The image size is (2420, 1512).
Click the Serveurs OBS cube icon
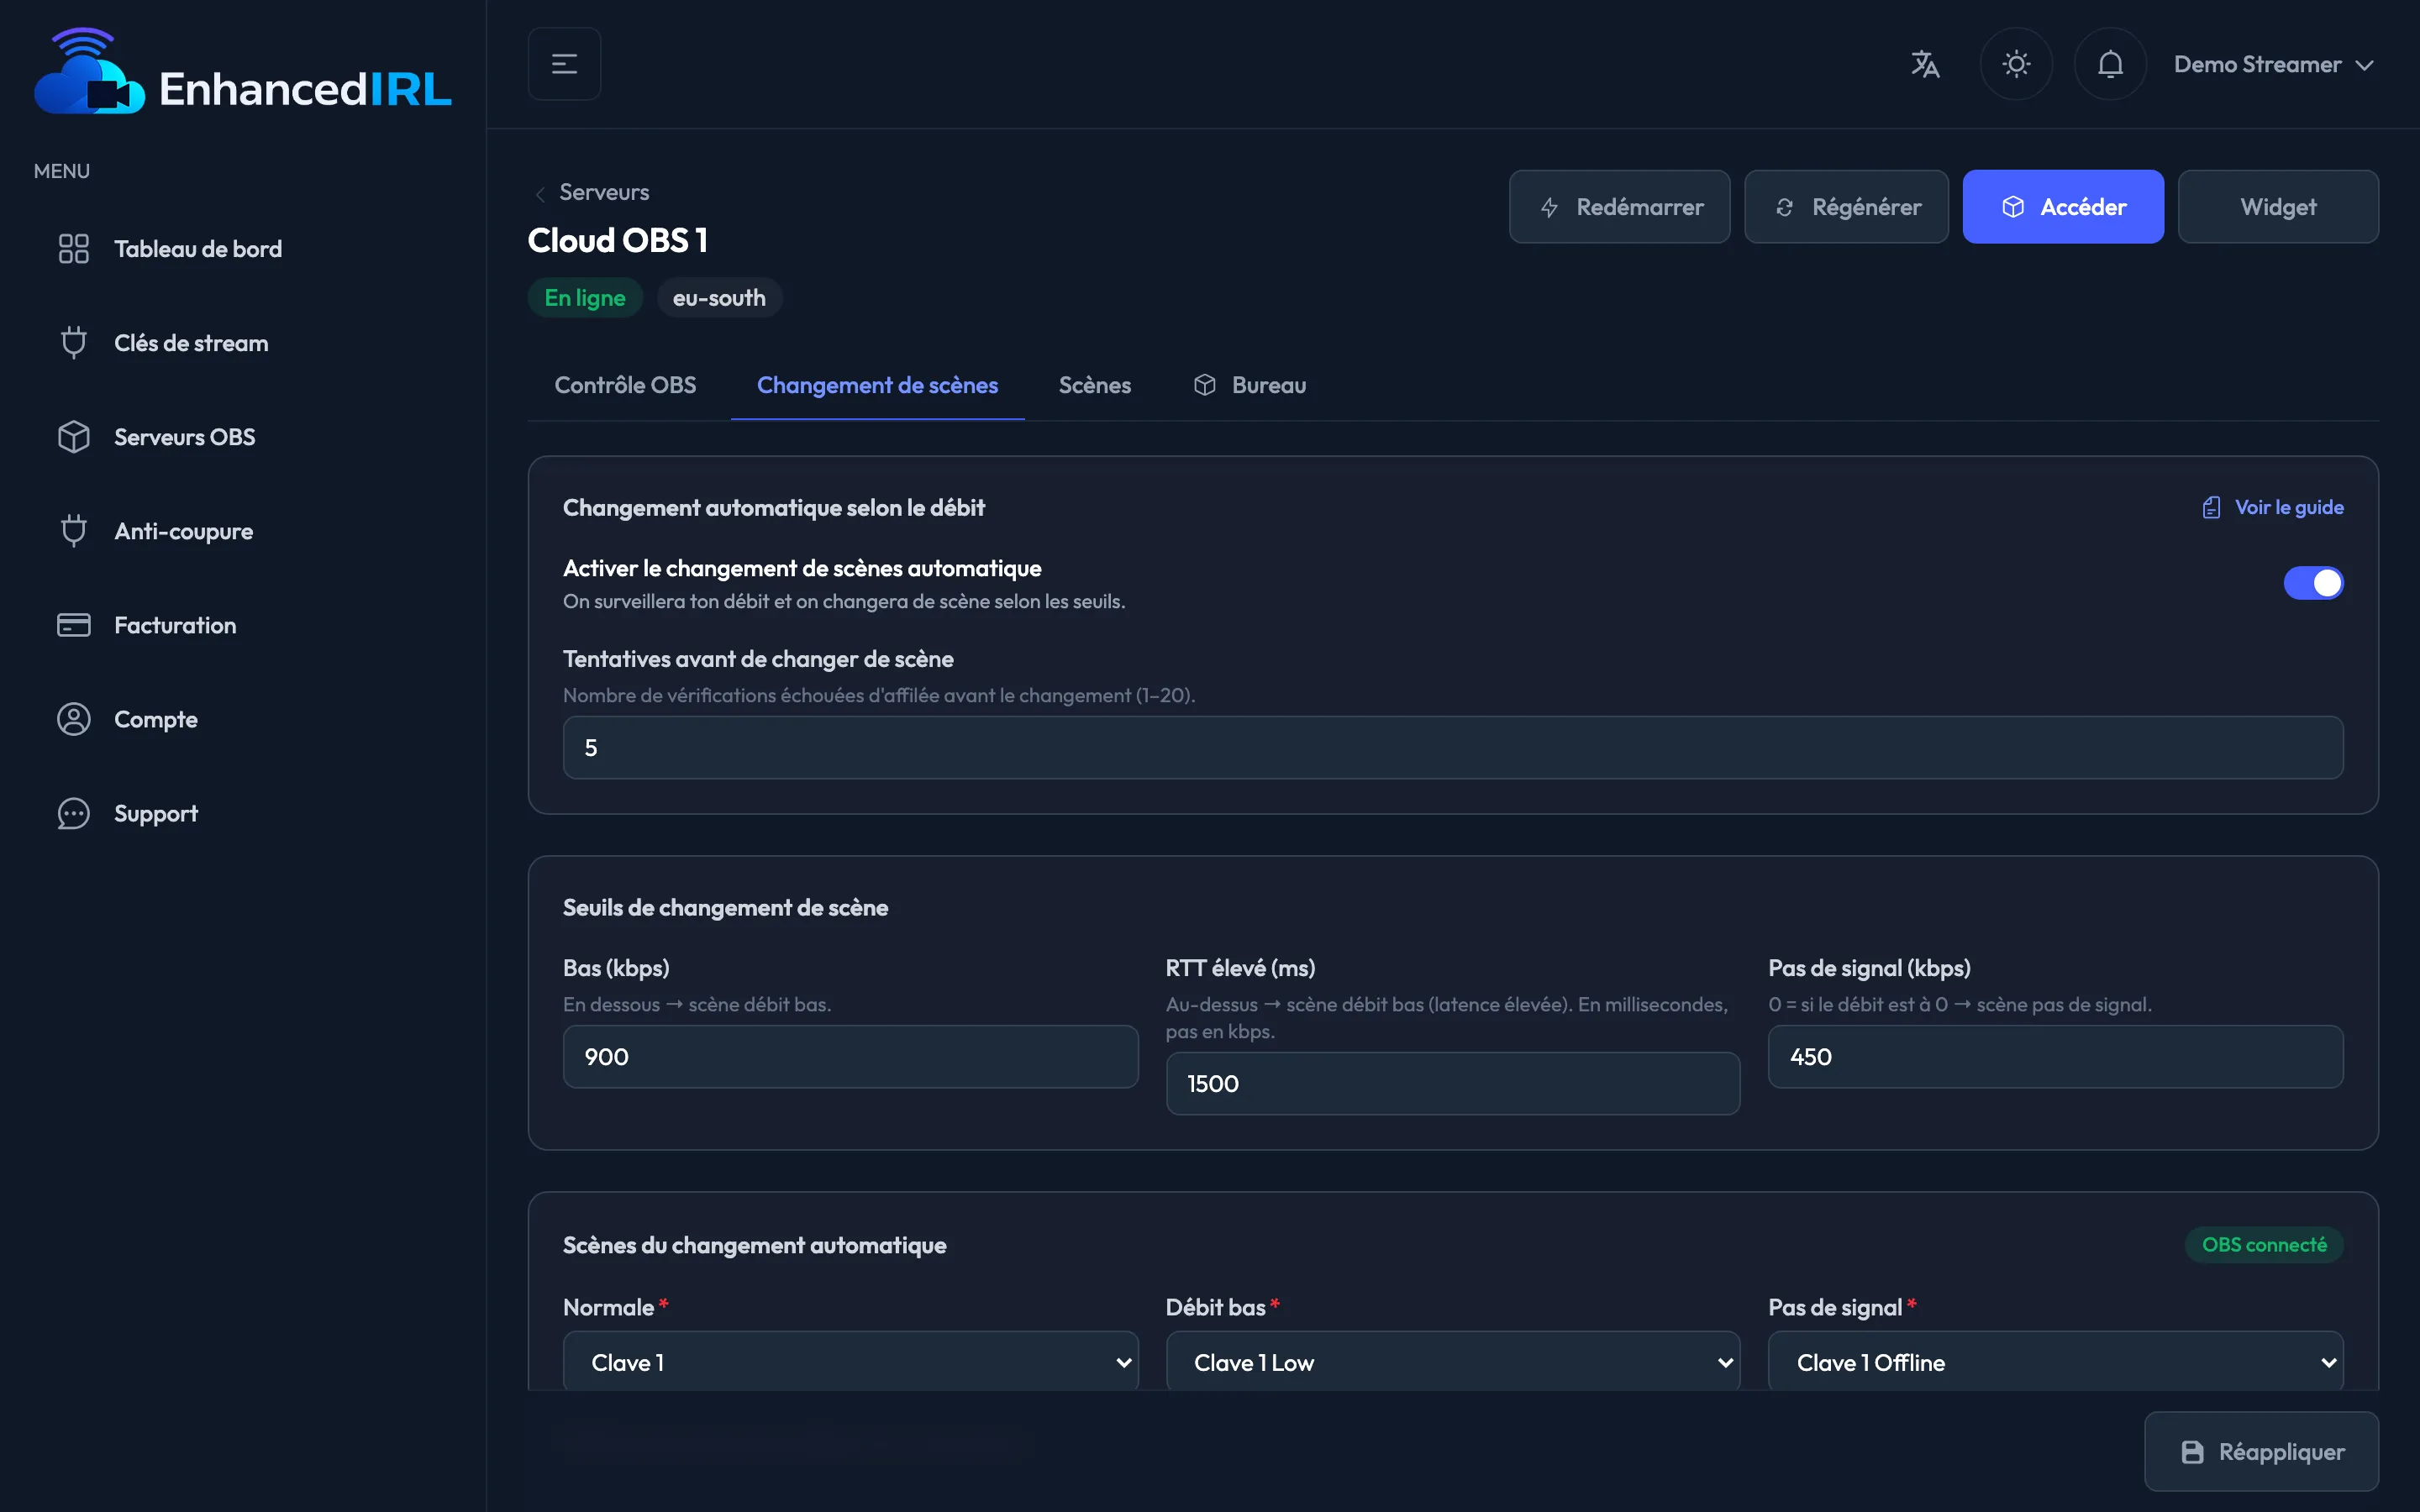73,437
